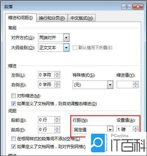The height and width of the screenshot is (156, 147).
Task: Decrease right indent with down spinner arrow
Action: [x=57, y=86]
